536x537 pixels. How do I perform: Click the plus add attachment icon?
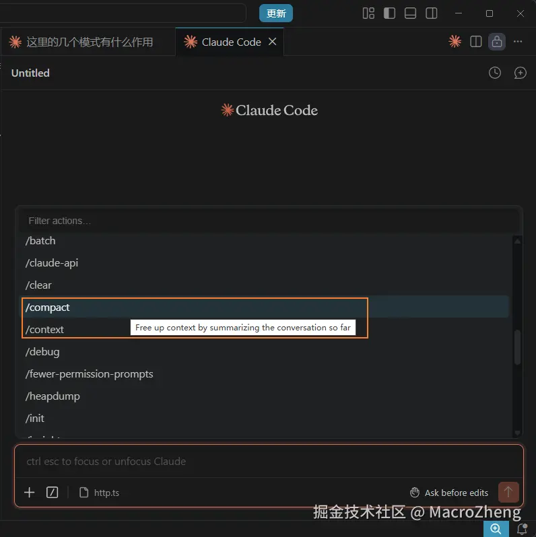click(x=30, y=493)
